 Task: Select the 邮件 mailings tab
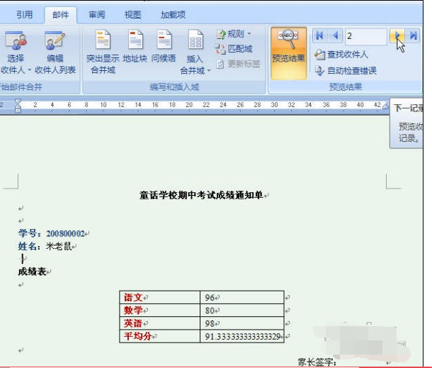click(x=61, y=15)
